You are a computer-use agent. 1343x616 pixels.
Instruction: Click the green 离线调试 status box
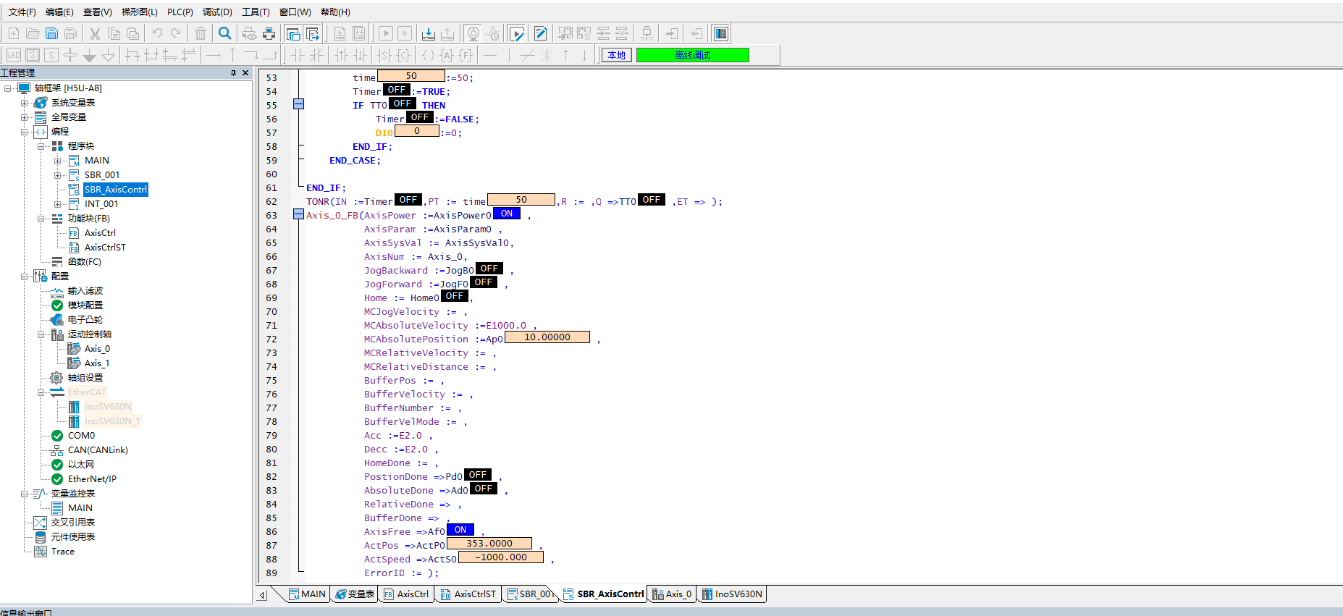coord(693,55)
